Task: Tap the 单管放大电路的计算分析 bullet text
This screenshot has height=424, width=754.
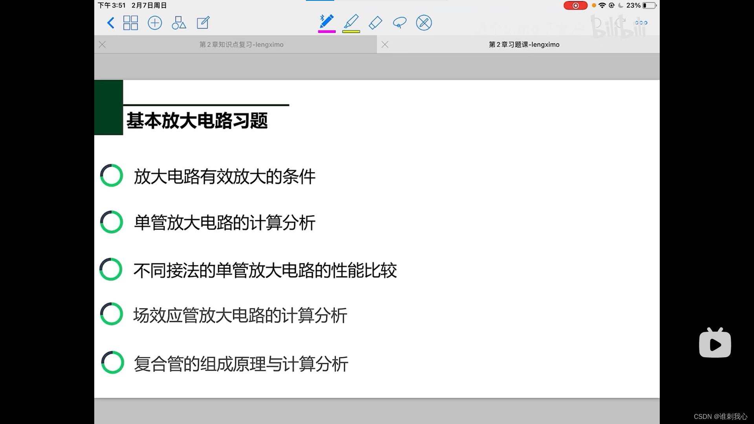Action: click(x=224, y=223)
